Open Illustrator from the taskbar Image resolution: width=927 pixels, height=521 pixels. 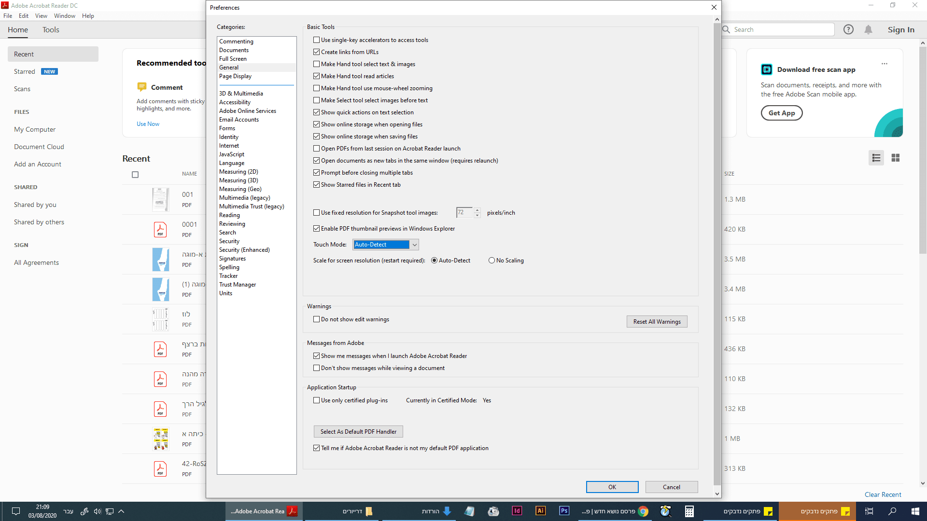[x=540, y=511]
